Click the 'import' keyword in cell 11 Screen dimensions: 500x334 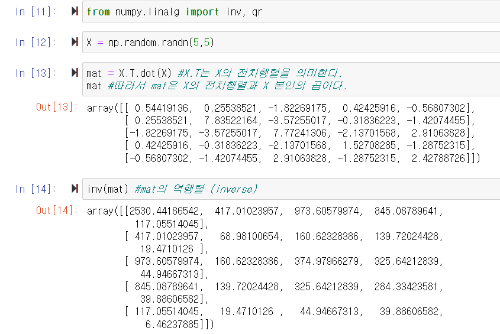coord(202,12)
